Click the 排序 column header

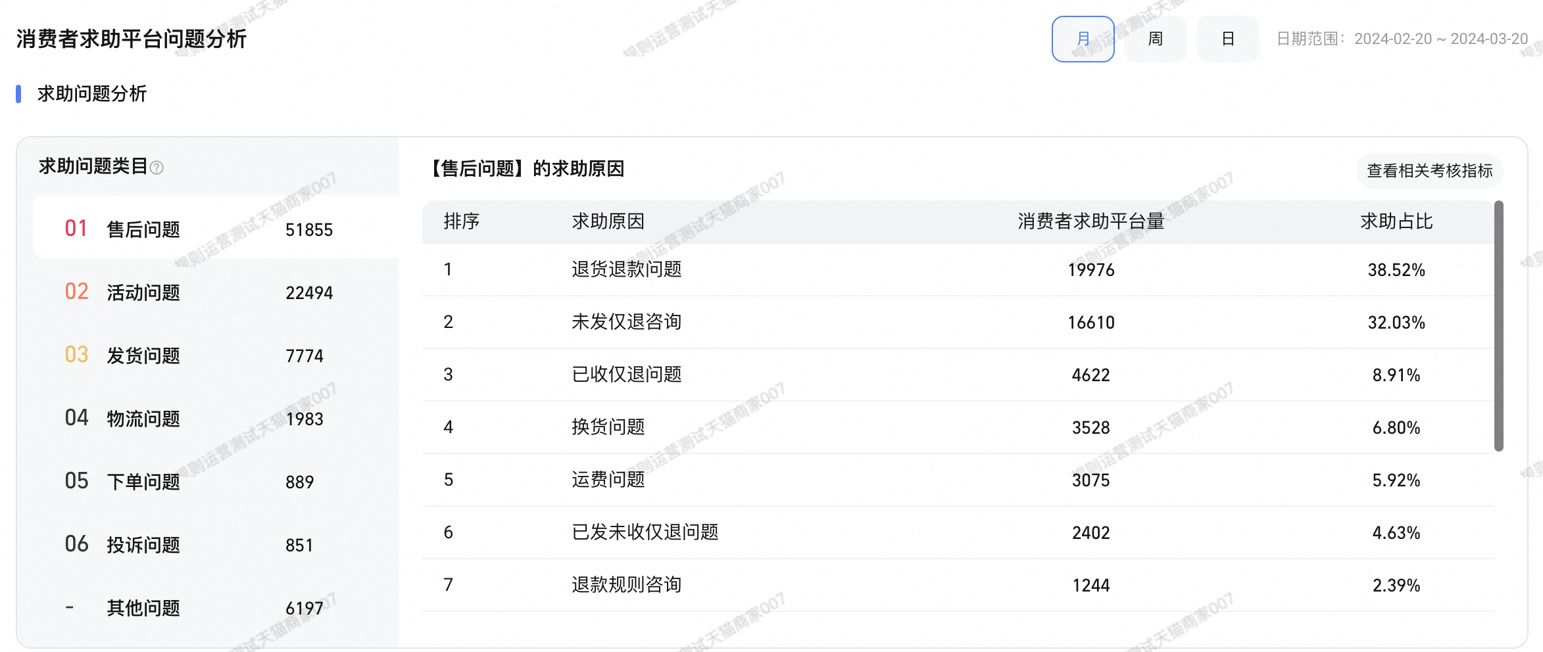461,221
